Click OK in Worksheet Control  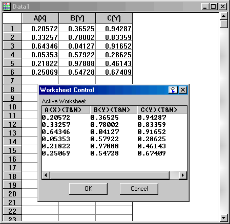(x=88, y=189)
